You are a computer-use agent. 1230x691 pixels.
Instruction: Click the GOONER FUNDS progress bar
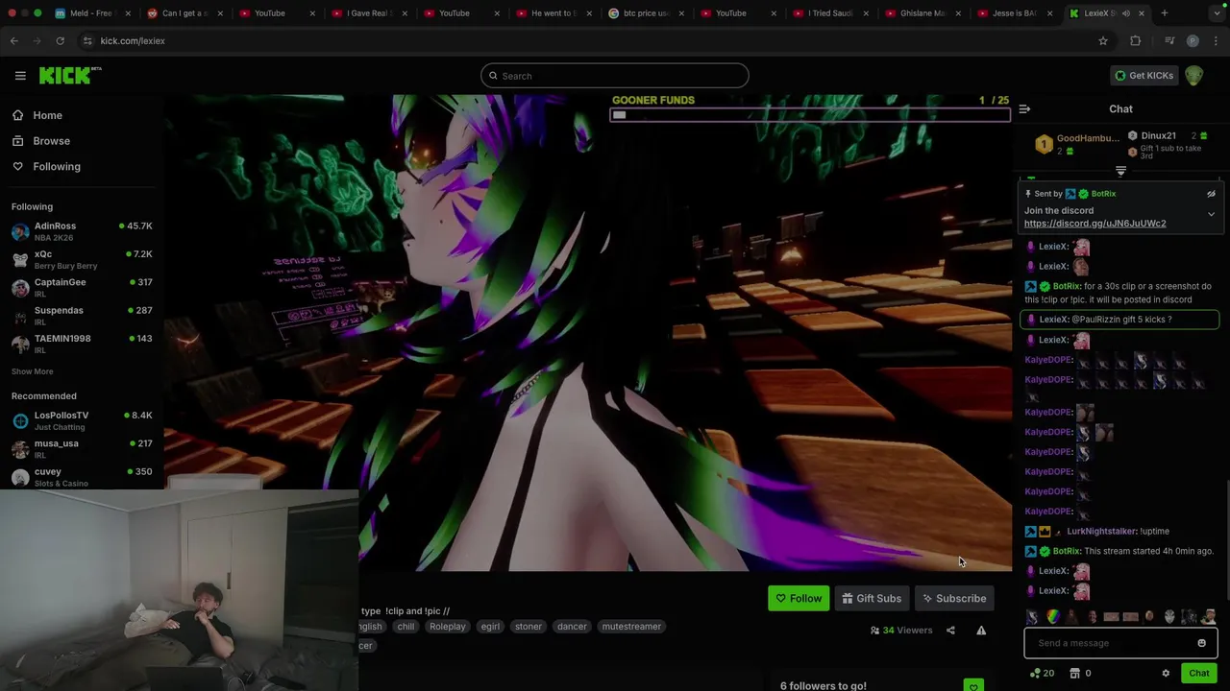pos(810,115)
